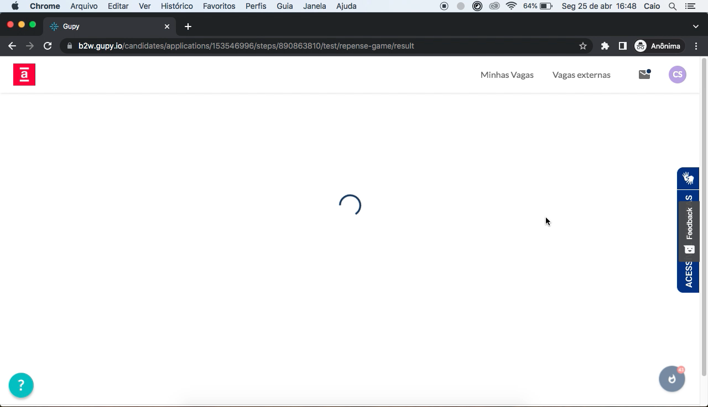Open the Favoritos menu
The height and width of the screenshot is (407, 708).
click(x=219, y=6)
